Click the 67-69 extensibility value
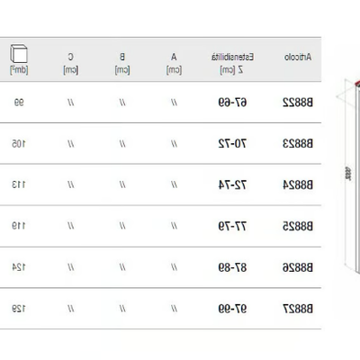This screenshot has width=360, height=360. pos(232,103)
